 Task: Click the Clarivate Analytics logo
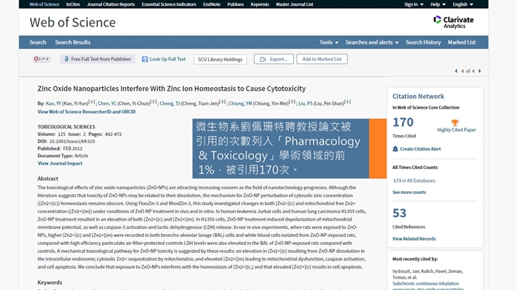[453, 22]
